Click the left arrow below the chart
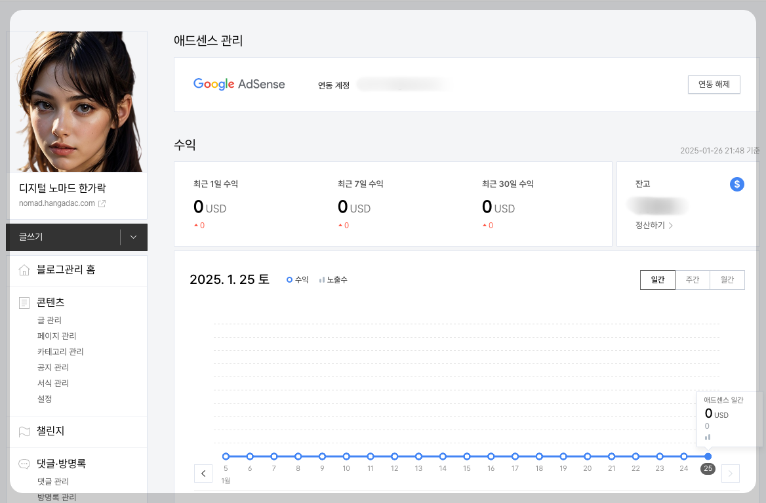 203,473
